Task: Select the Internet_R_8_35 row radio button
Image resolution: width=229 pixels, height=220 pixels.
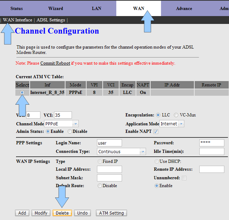Action: coord(22,92)
